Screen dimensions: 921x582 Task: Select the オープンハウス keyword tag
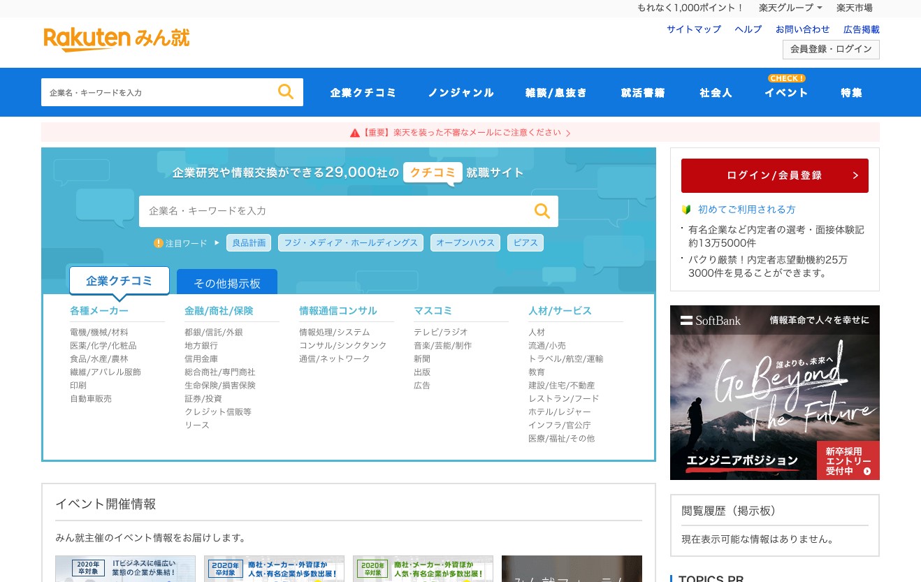click(x=465, y=243)
